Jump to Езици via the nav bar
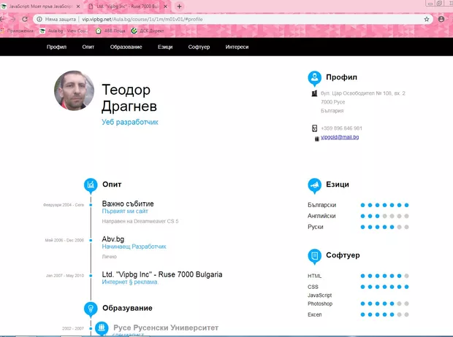Image resolution: width=453 pixels, height=337 pixels. (165, 47)
